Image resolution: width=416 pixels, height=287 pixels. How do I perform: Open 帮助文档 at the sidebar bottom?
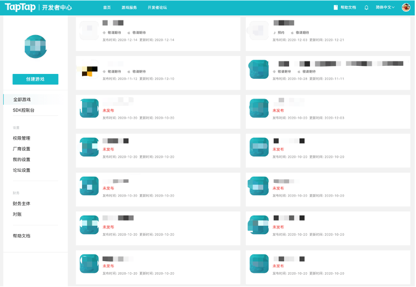click(22, 236)
